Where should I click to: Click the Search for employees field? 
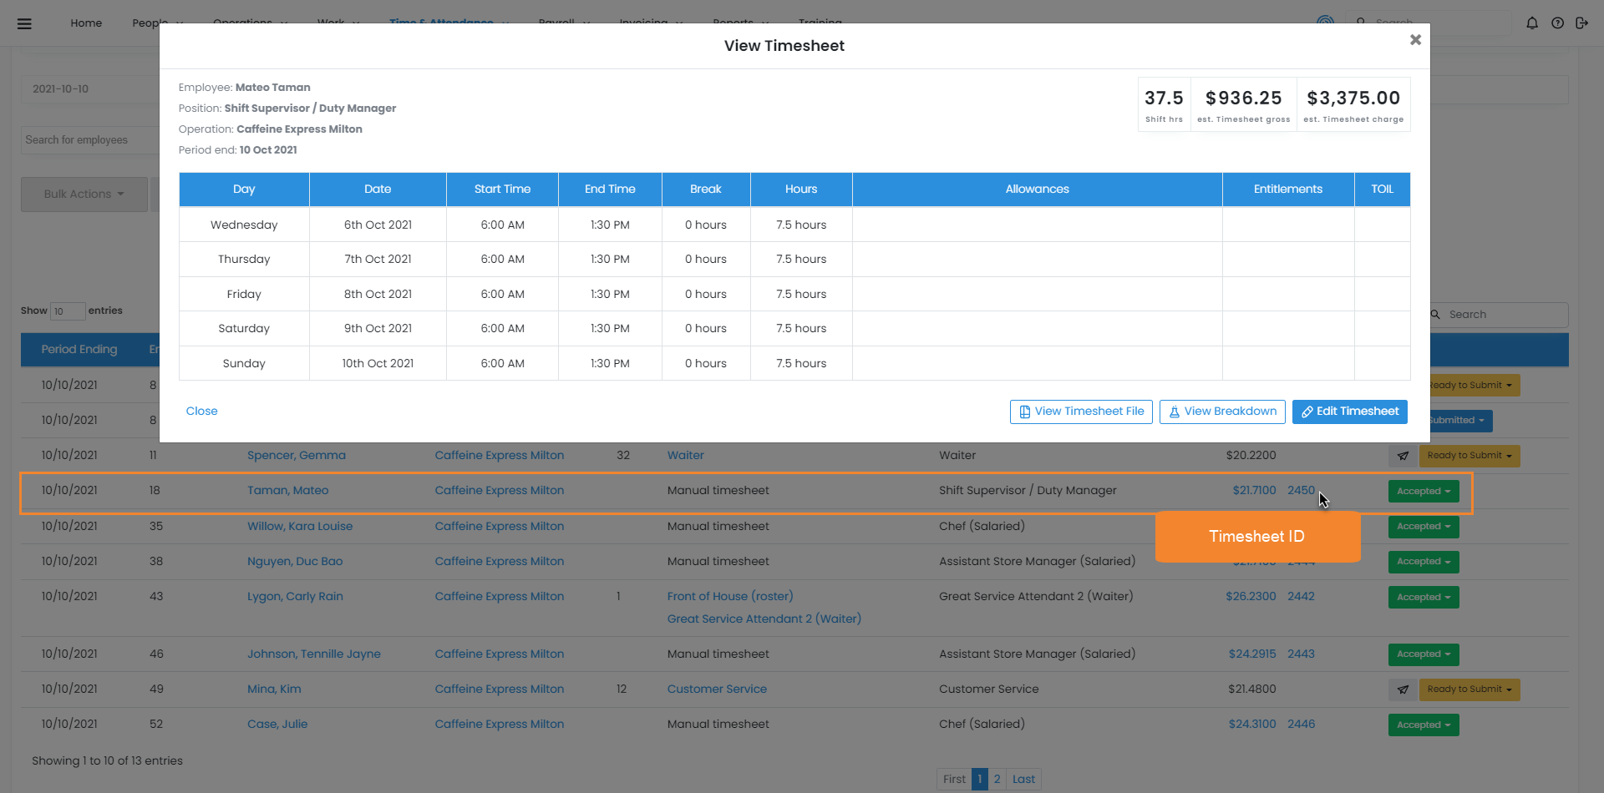click(89, 140)
